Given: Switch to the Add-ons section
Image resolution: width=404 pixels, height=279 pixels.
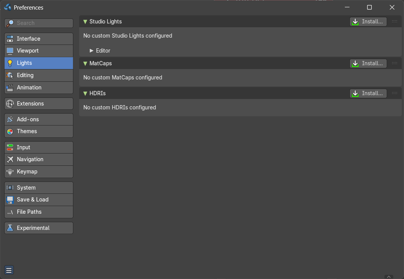Looking at the screenshot, I should click(x=39, y=119).
